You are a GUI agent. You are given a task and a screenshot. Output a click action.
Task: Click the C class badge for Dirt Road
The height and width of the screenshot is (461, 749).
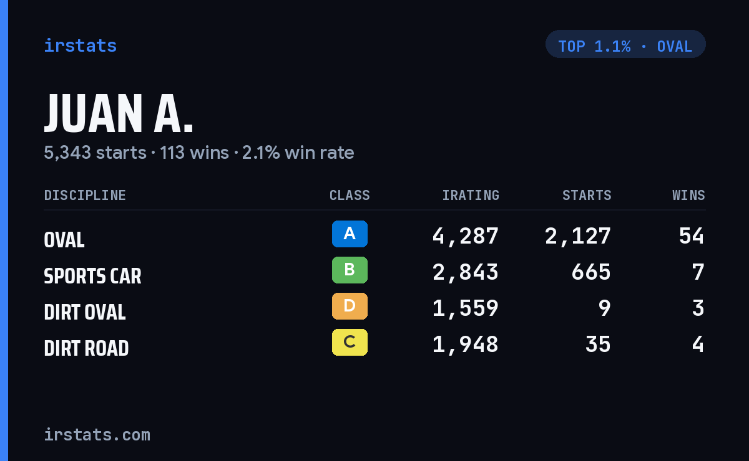tap(350, 343)
